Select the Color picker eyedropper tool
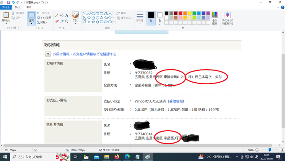Screen dimensions: 285x161 pyautogui.click(x=61, y=21)
